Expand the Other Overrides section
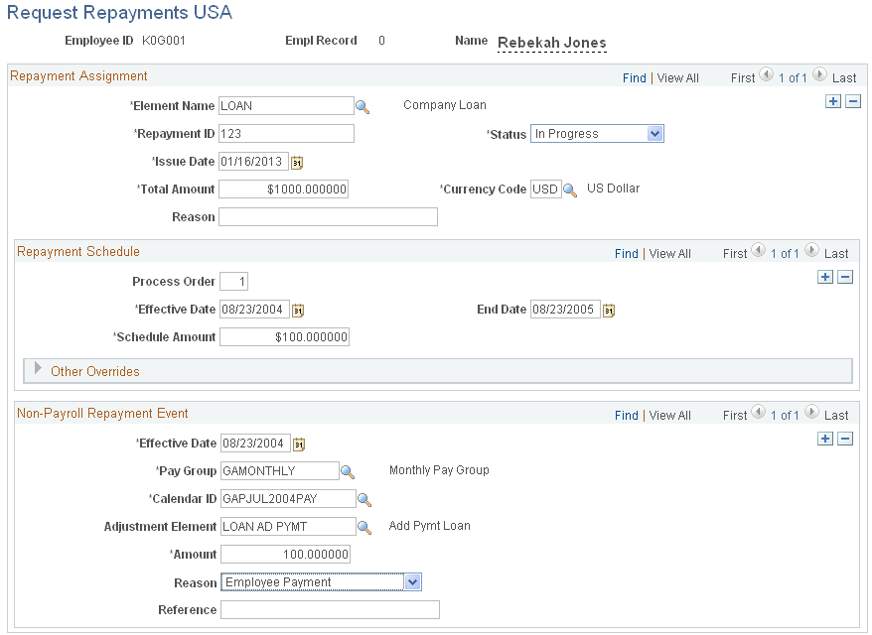The width and height of the screenshot is (872, 635). (x=38, y=367)
